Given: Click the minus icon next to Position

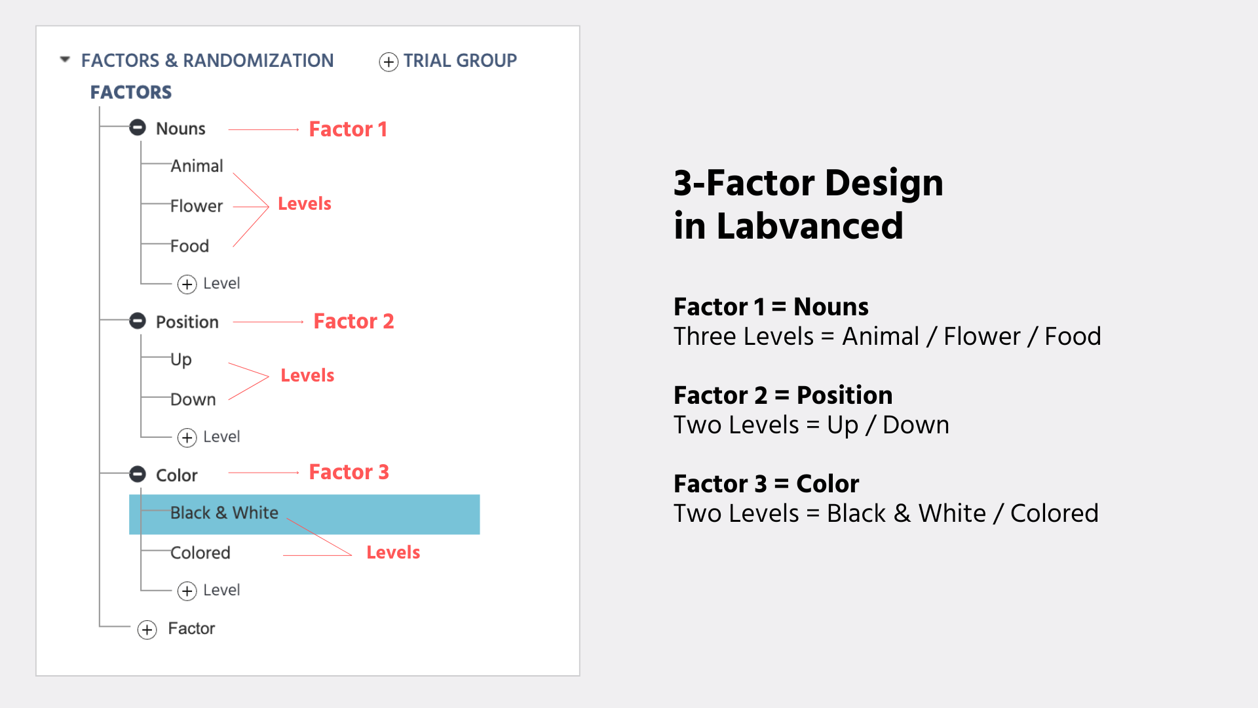Looking at the screenshot, I should tap(137, 321).
